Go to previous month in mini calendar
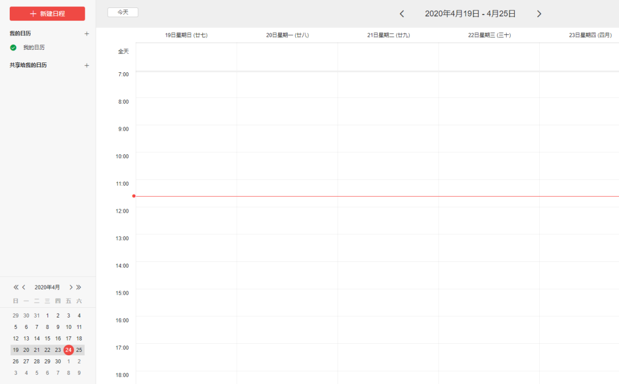Viewport: 619px width, 384px height. coord(23,287)
